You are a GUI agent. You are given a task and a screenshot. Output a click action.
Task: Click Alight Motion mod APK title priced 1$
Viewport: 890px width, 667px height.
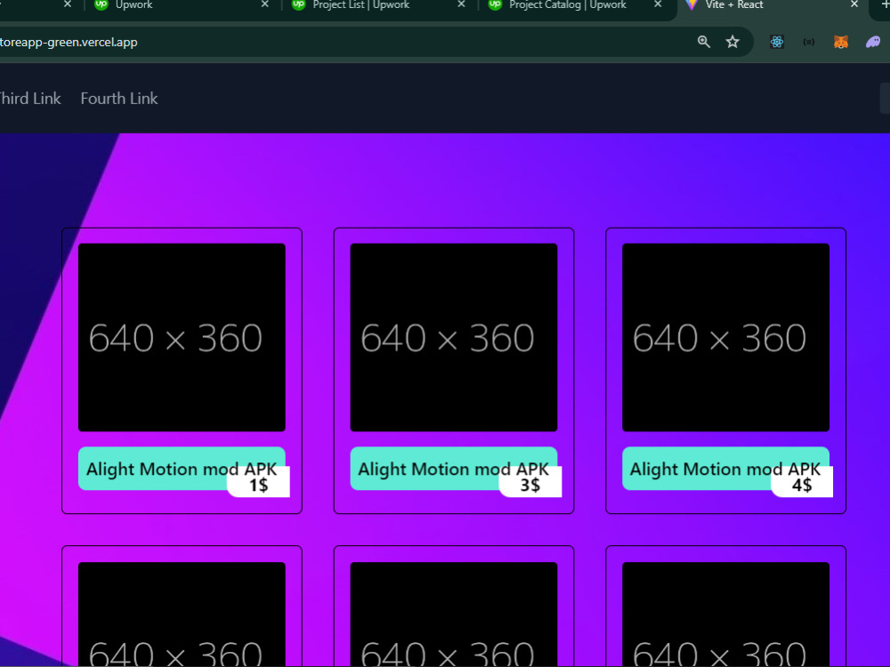pos(182,469)
